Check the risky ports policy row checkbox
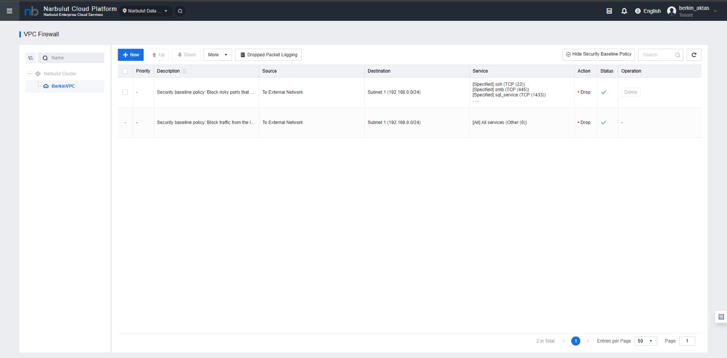The height and width of the screenshot is (358, 727). [125, 92]
